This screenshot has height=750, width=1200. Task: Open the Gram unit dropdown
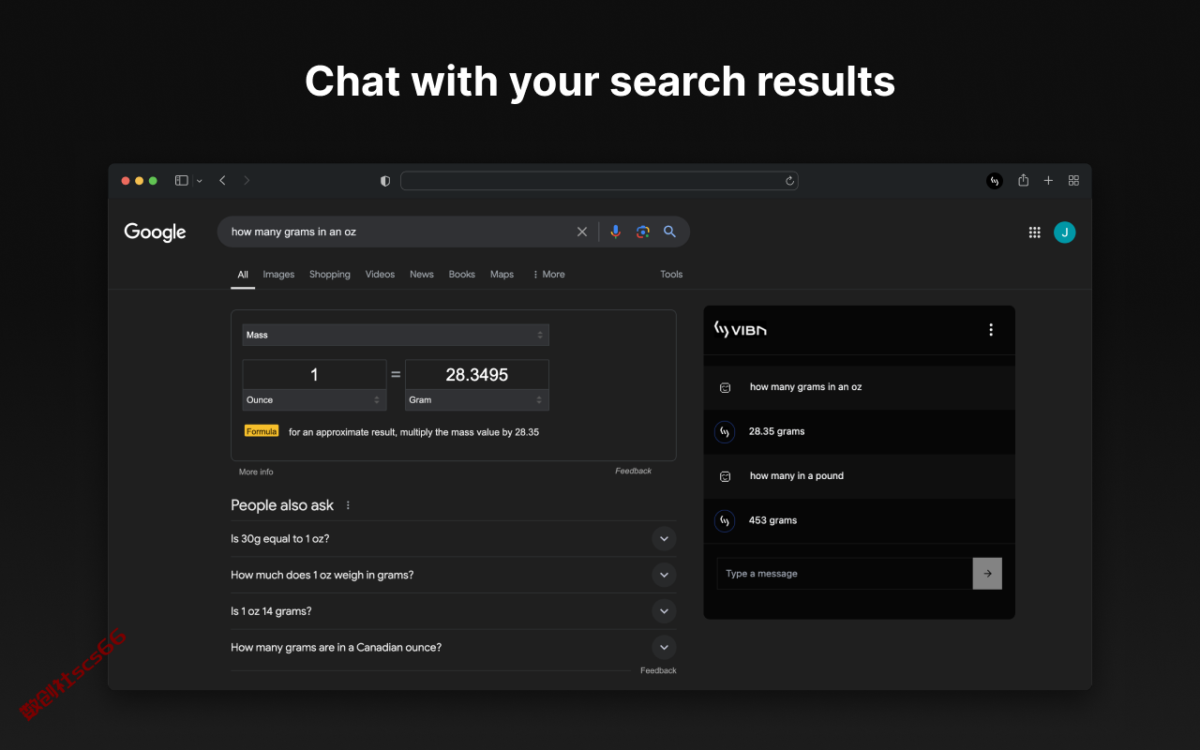(x=477, y=400)
